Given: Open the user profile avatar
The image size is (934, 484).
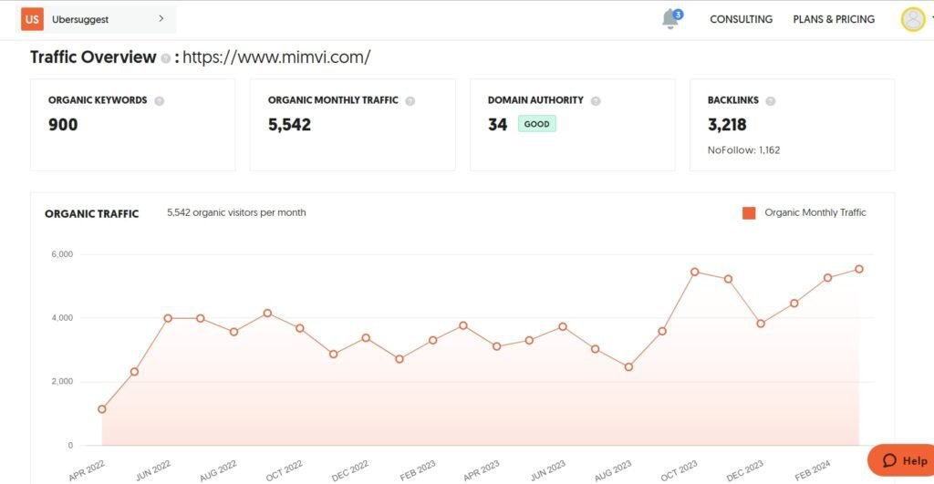Looking at the screenshot, I should click(x=912, y=19).
